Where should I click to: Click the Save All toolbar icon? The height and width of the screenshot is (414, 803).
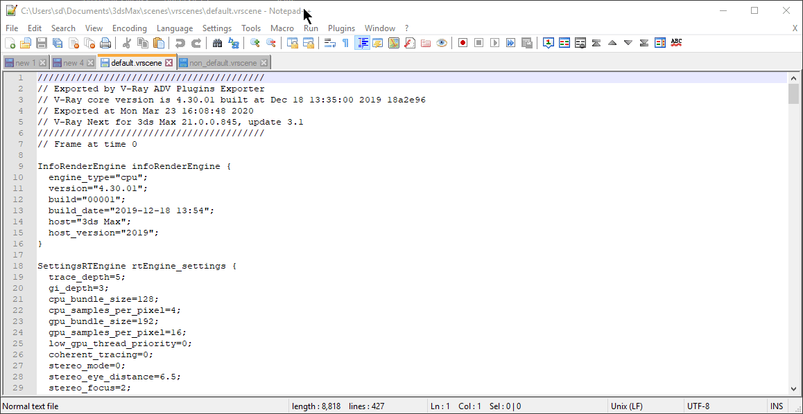pyautogui.click(x=58, y=43)
